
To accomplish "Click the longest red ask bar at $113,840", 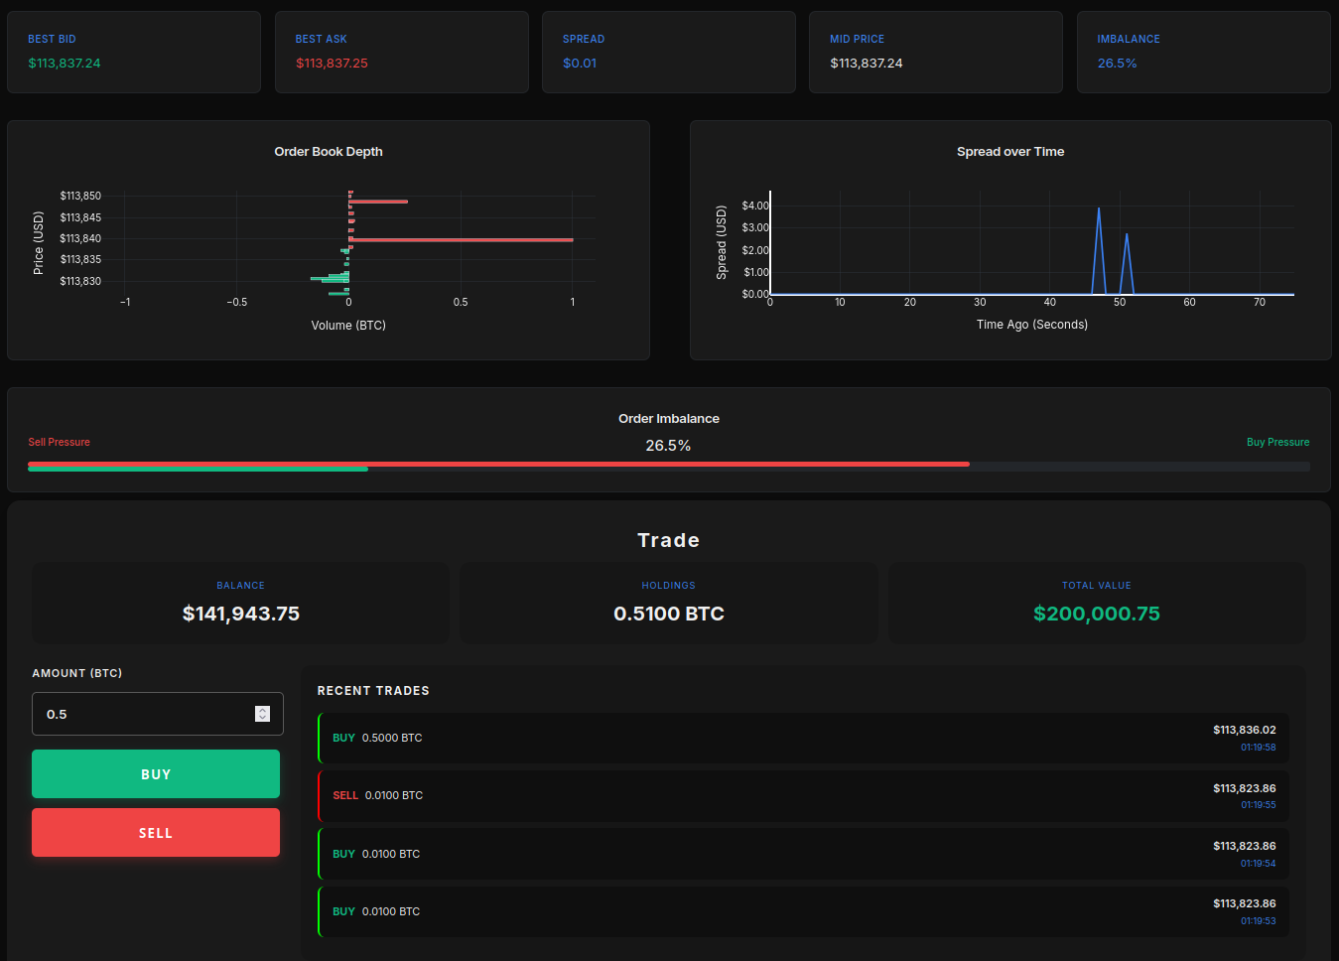I will pyautogui.click(x=462, y=239).
